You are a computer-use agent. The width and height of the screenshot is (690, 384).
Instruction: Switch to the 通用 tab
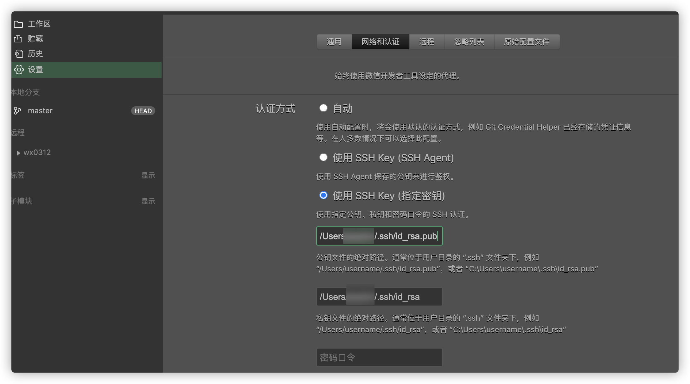point(334,42)
